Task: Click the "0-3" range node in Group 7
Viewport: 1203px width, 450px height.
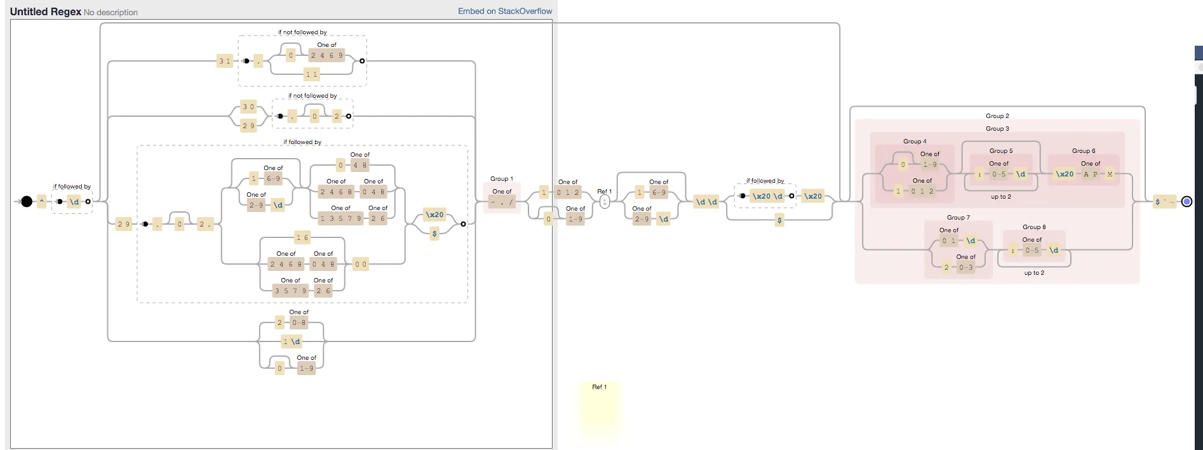Action: (x=965, y=267)
